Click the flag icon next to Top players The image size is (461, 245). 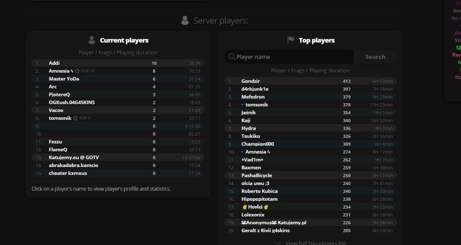(x=291, y=40)
